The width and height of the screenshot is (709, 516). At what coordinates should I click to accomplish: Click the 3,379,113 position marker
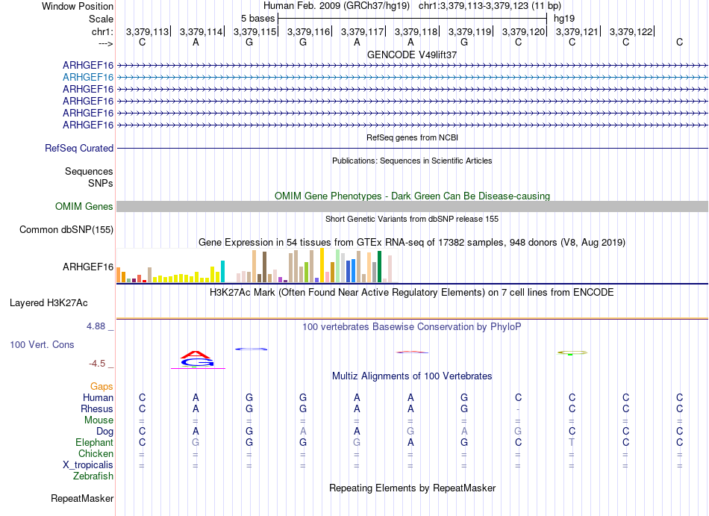[148, 31]
